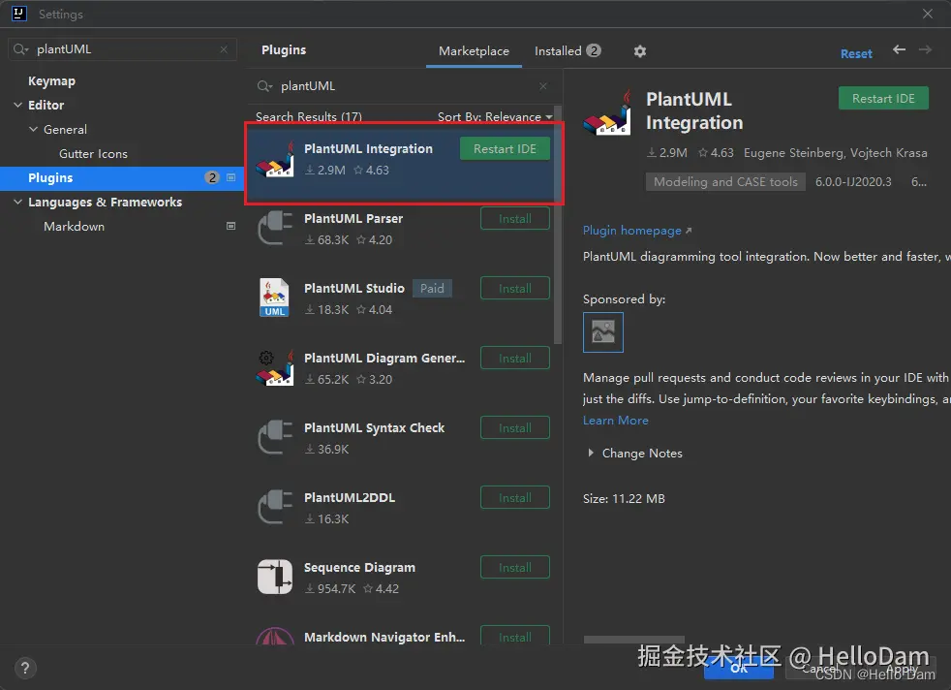Click the Sequence Diagram plugin icon
Viewport: 951px width, 690px height.
pos(275,577)
